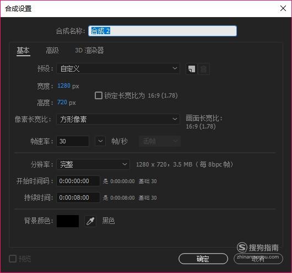
Task: Click the delete preset trash icon
Action: pyautogui.click(x=203, y=69)
